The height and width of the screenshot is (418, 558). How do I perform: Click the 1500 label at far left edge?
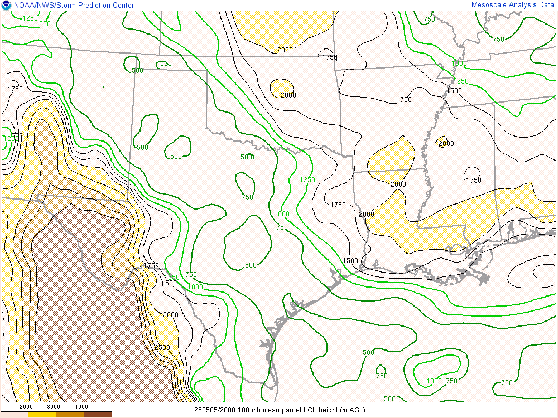(15, 136)
